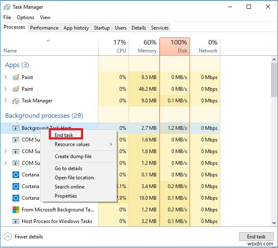Click the scrollbar up arrow
The width and height of the screenshot is (278, 248).
pos(274,60)
